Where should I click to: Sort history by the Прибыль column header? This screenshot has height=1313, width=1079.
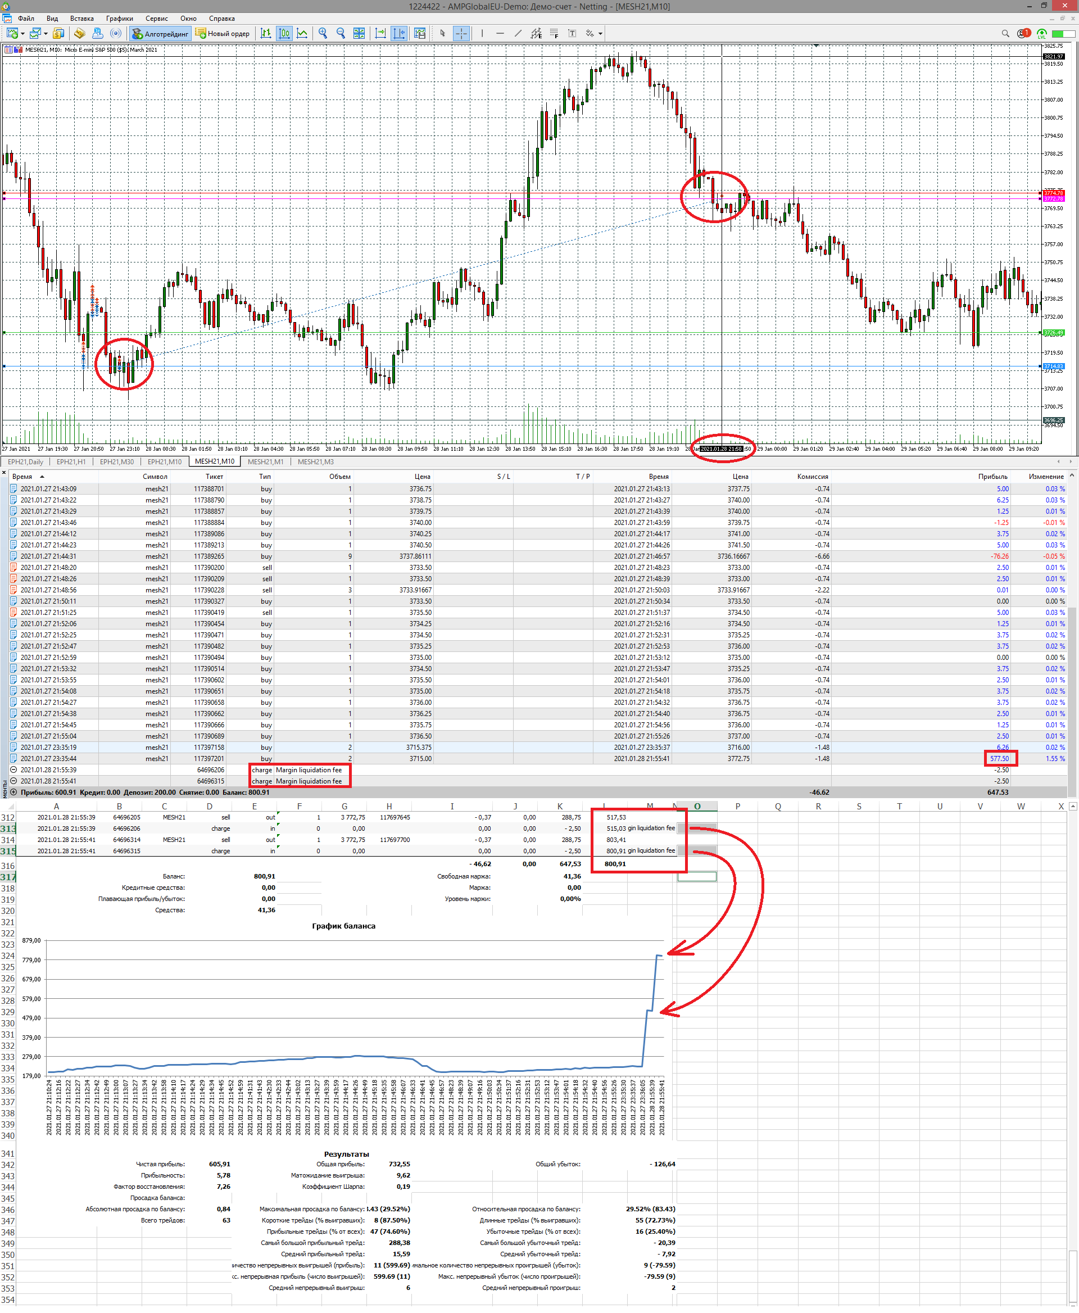point(992,477)
